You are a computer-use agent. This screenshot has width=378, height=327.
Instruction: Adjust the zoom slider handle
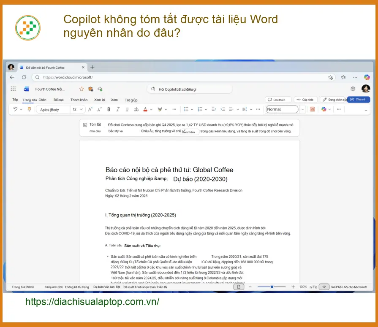(272, 287)
